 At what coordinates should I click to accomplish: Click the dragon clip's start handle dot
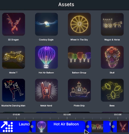pyautogui.click(x=113, y=126)
